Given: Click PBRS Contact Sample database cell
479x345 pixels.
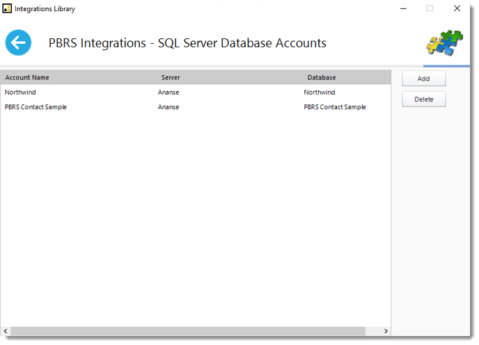Looking at the screenshot, I should (335, 107).
